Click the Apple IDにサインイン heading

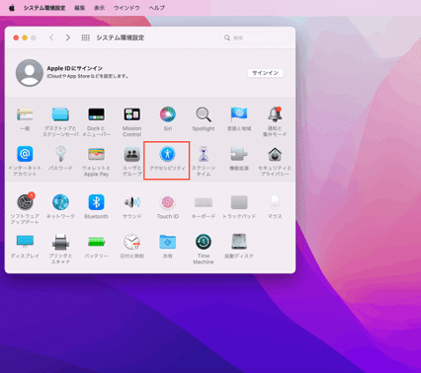[75, 68]
